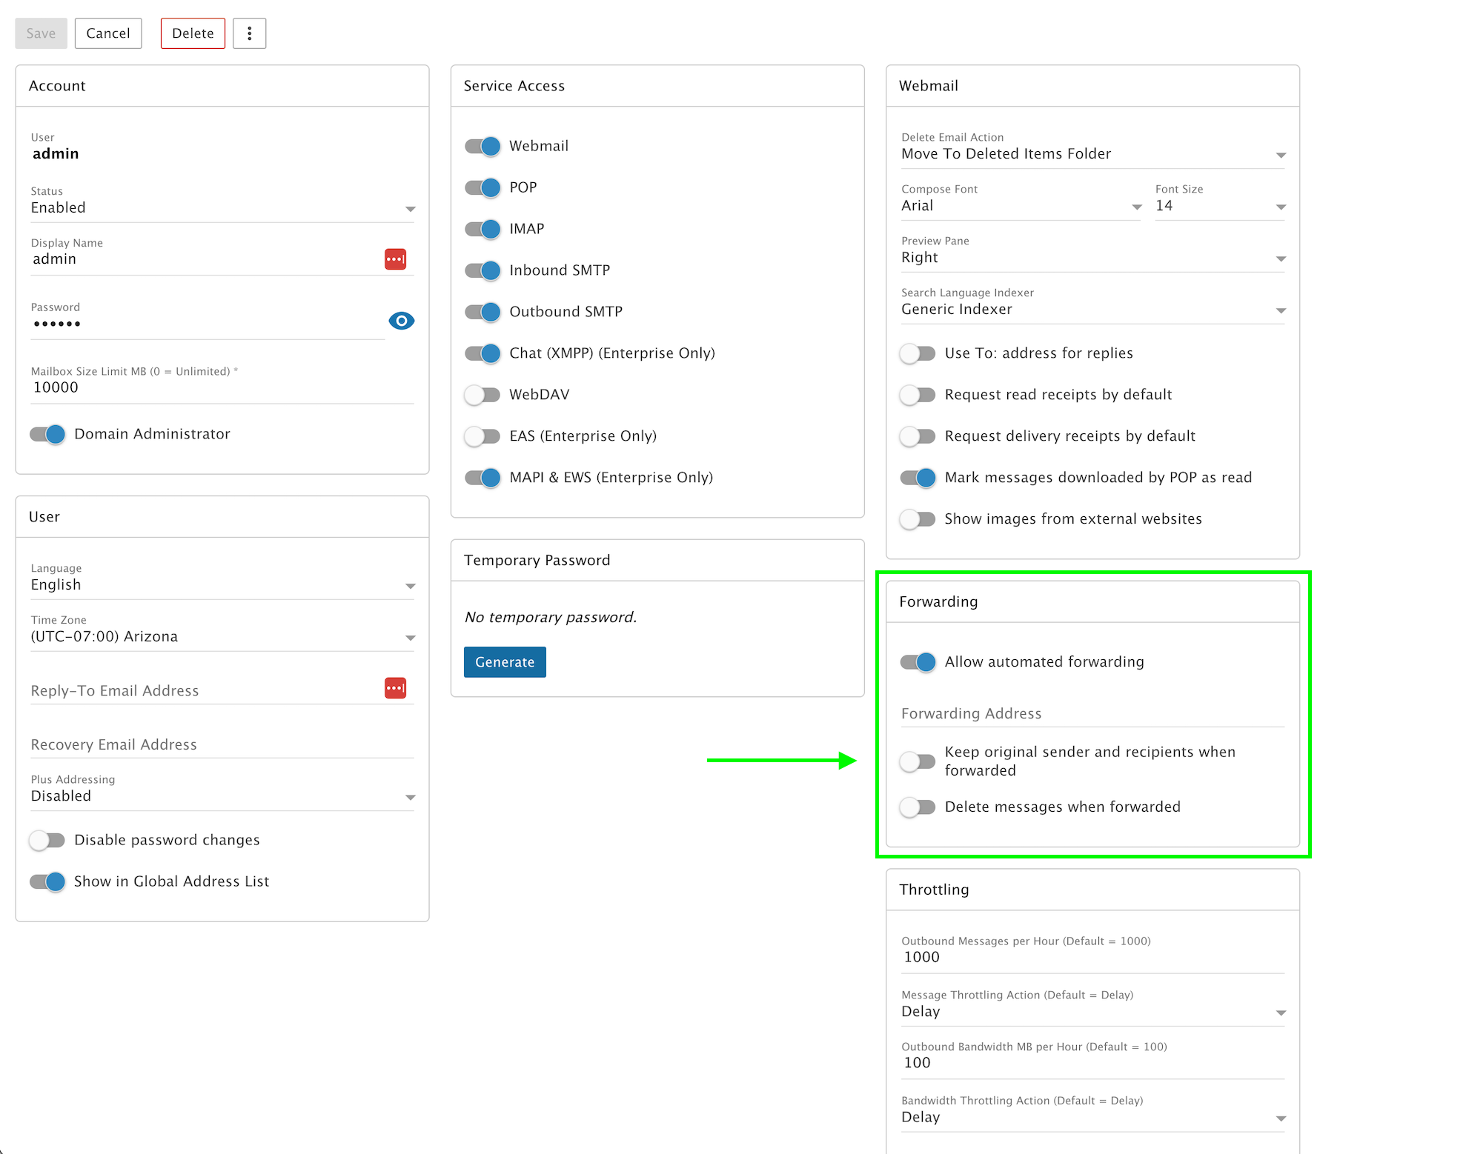The image size is (1466, 1154).
Task: Enable the WebDAV service toggle
Action: 482,395
